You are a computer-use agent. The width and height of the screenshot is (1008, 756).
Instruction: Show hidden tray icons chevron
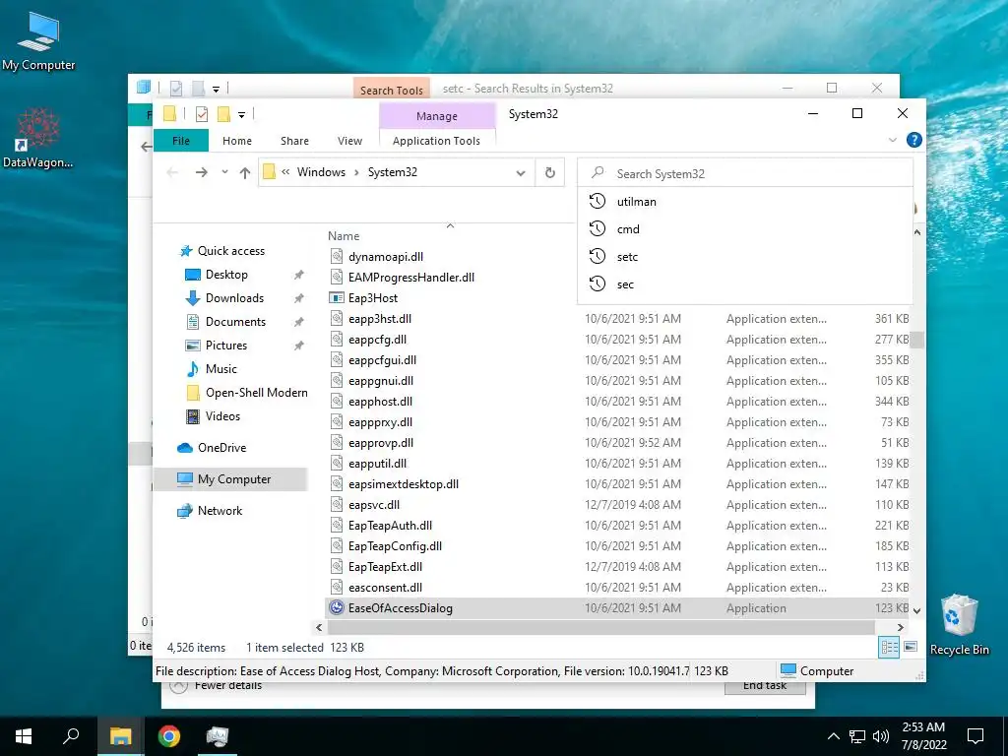833,736
